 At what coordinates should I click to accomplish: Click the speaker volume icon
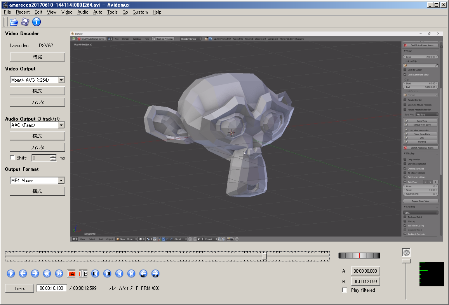click(406, 252)
